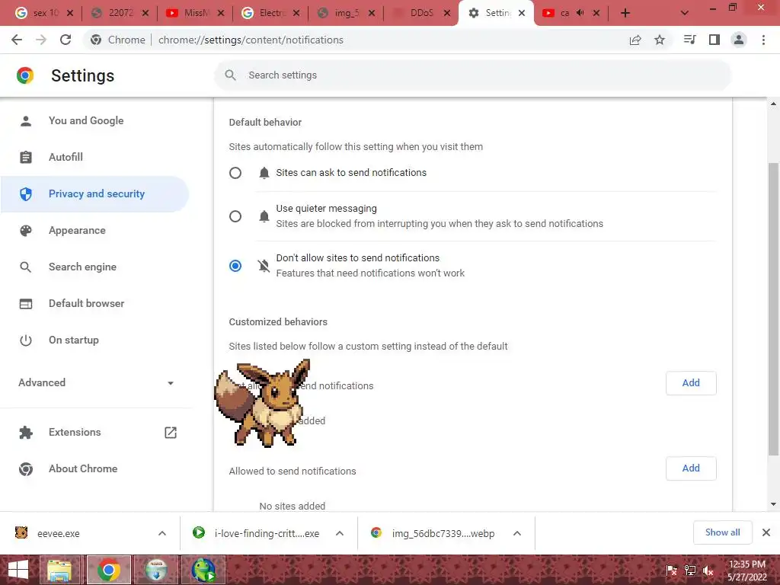Open Windows Start menu
The width and height of the screenshot is (780, 585).
(x=18, y=570)
